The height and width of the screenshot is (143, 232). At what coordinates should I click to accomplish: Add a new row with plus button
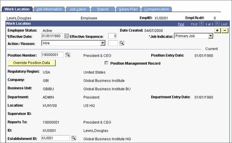tap(217, 31)
